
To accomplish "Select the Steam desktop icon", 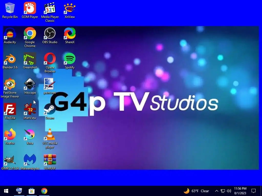I will (x=50, y=112).
